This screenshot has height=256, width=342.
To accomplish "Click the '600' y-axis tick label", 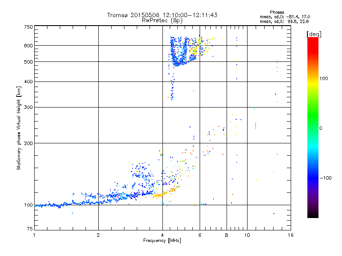I will point(29,46).
